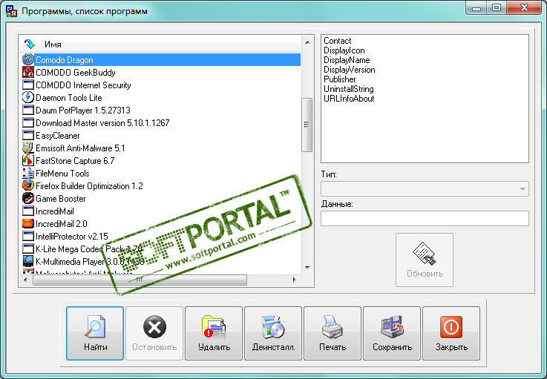This screenshot has width=547, height=379.
Task: Click the program list scroll down arrow
Action: (307, 268)
